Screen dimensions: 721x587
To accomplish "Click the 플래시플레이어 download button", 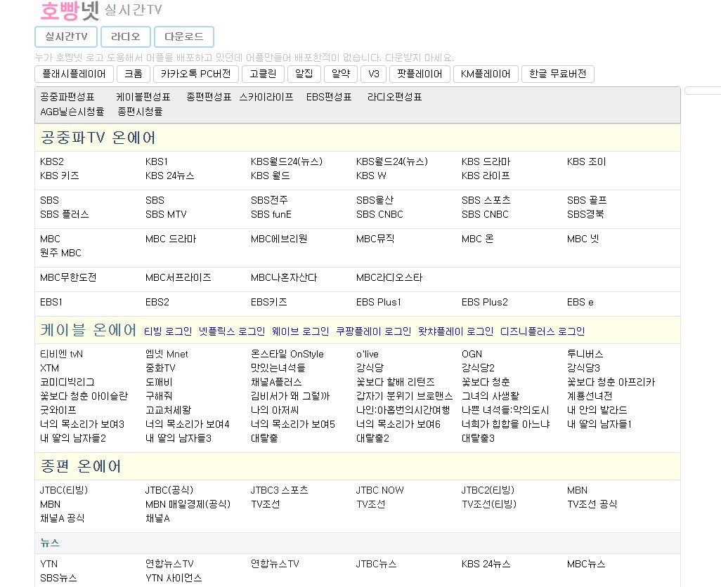I will [74, 74].
